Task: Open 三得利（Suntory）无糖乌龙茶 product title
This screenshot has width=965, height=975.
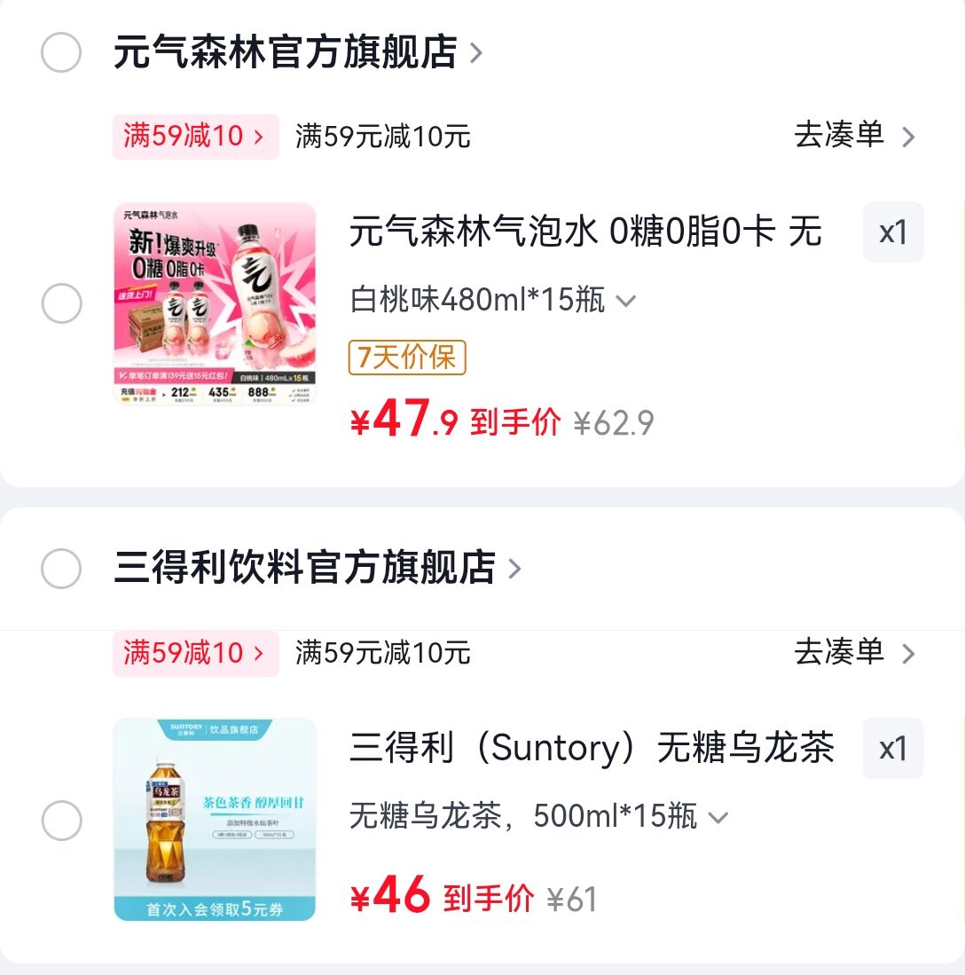Action: (592, 749)
